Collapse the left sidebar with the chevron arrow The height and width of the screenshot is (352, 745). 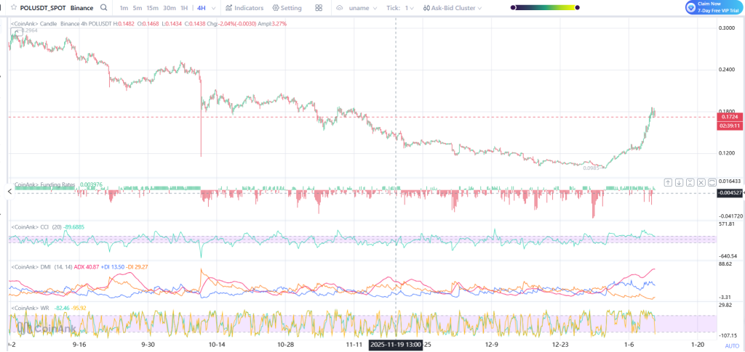point(9,192)
